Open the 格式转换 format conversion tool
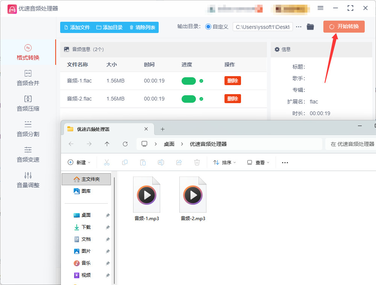 tap(28, 52)
